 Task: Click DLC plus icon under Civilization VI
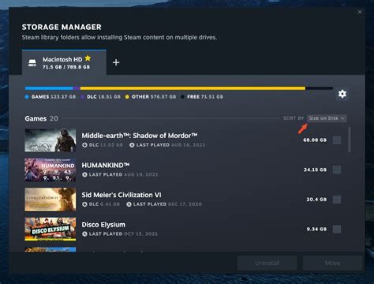coord(85,204)
